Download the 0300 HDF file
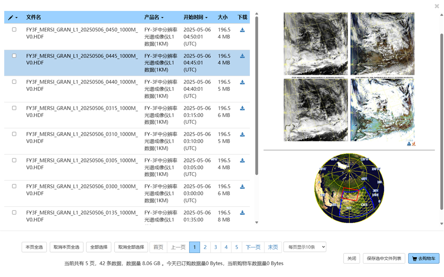 [242, 187]
